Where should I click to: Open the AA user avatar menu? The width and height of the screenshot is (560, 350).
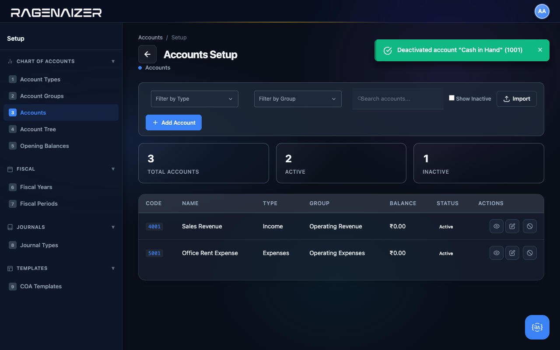(542, 11)
